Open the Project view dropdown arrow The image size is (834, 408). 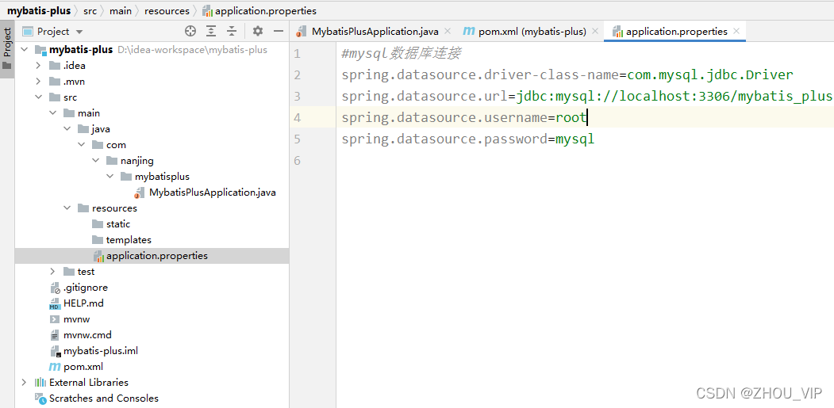coord(80,32)
